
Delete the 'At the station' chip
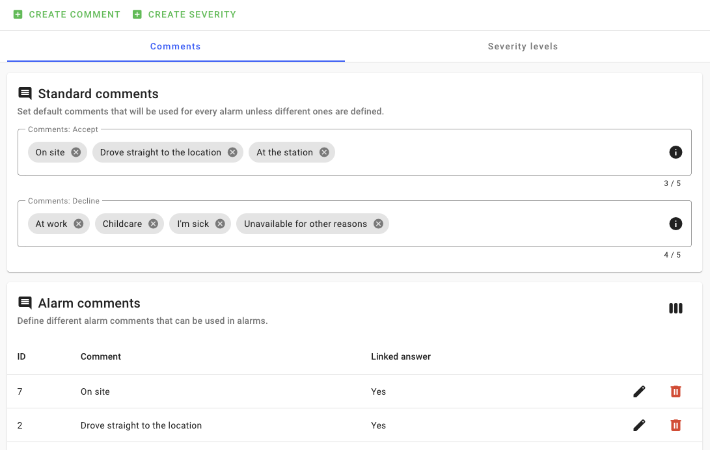324,152
